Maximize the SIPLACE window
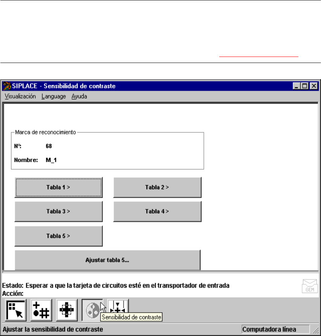This screenshot has height=336, width=321. [304, 86]
